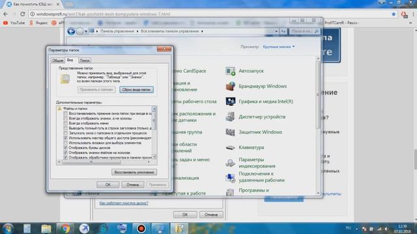Switch to the Общие tab

coord(58,60)
